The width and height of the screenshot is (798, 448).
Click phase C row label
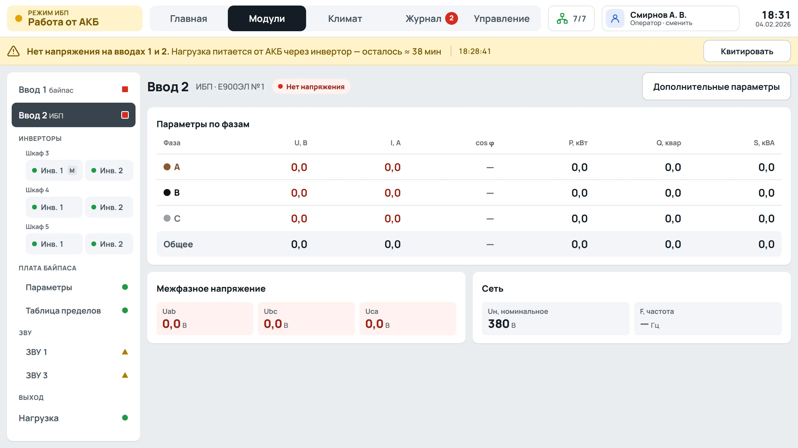[177, 218]
